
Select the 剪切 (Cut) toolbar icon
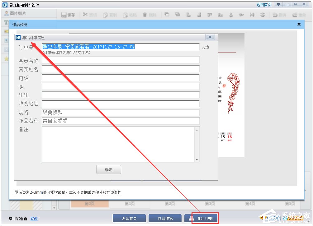point(90,15)
